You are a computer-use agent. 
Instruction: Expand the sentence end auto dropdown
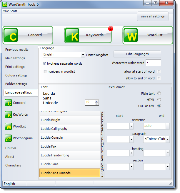167,126
